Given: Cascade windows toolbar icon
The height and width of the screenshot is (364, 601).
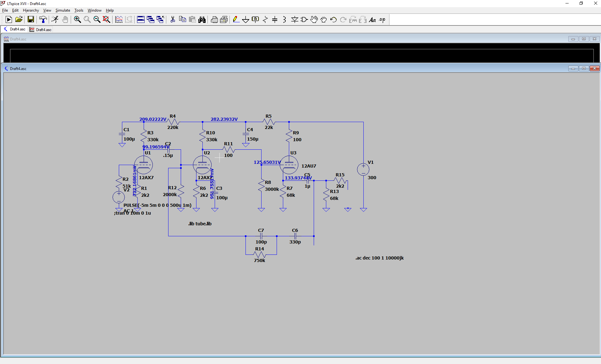Looking at the screenshot, I should coord(151,20).
